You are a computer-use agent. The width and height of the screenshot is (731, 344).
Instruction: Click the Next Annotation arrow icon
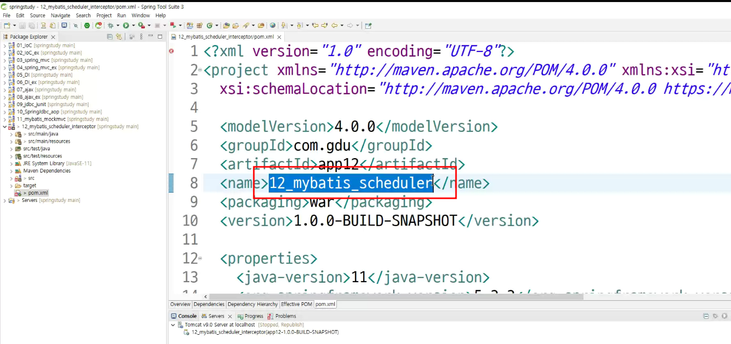284,25
